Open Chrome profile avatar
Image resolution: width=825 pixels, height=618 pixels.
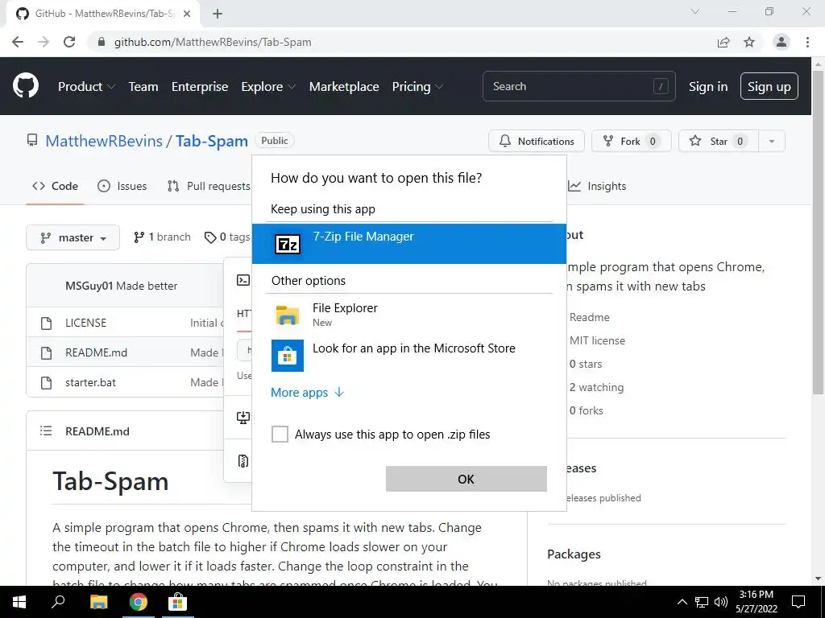(x=781, y=42)
